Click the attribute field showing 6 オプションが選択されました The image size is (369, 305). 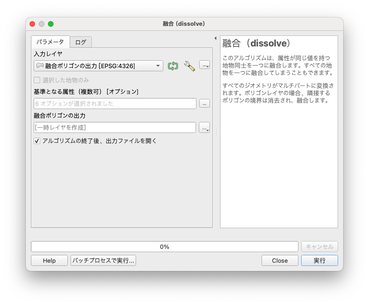(x=115, y=103)
